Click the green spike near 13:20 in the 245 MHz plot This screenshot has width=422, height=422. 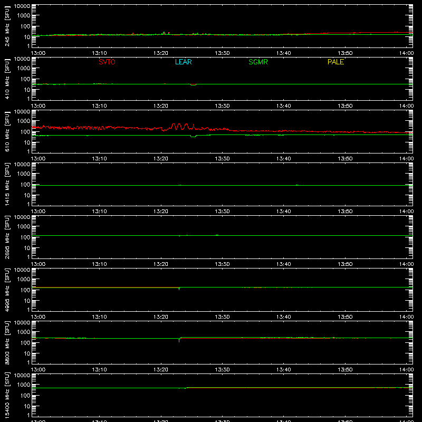point(164,33)
